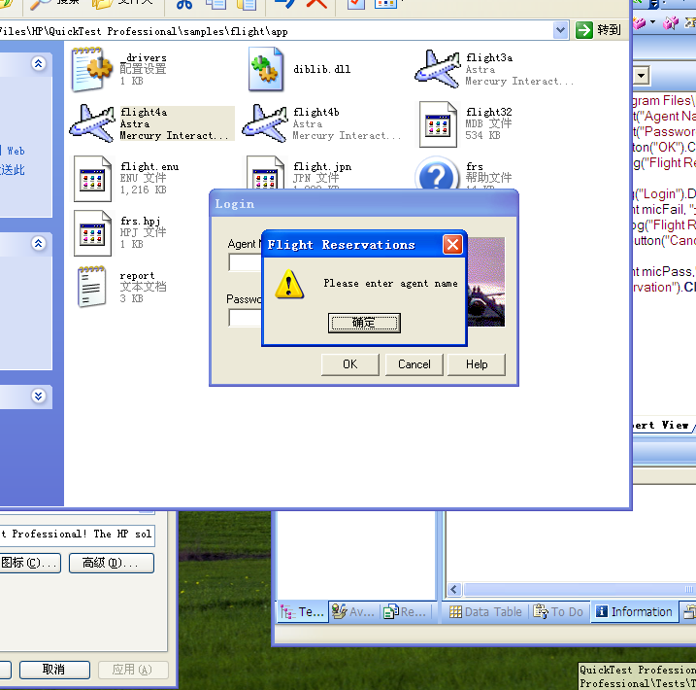Image resolution: width=696 pixels, height=690 pixels.
Task: Click the airplane picture in the Login dialog
Action: pyautogui.click(x=486, y=282)
